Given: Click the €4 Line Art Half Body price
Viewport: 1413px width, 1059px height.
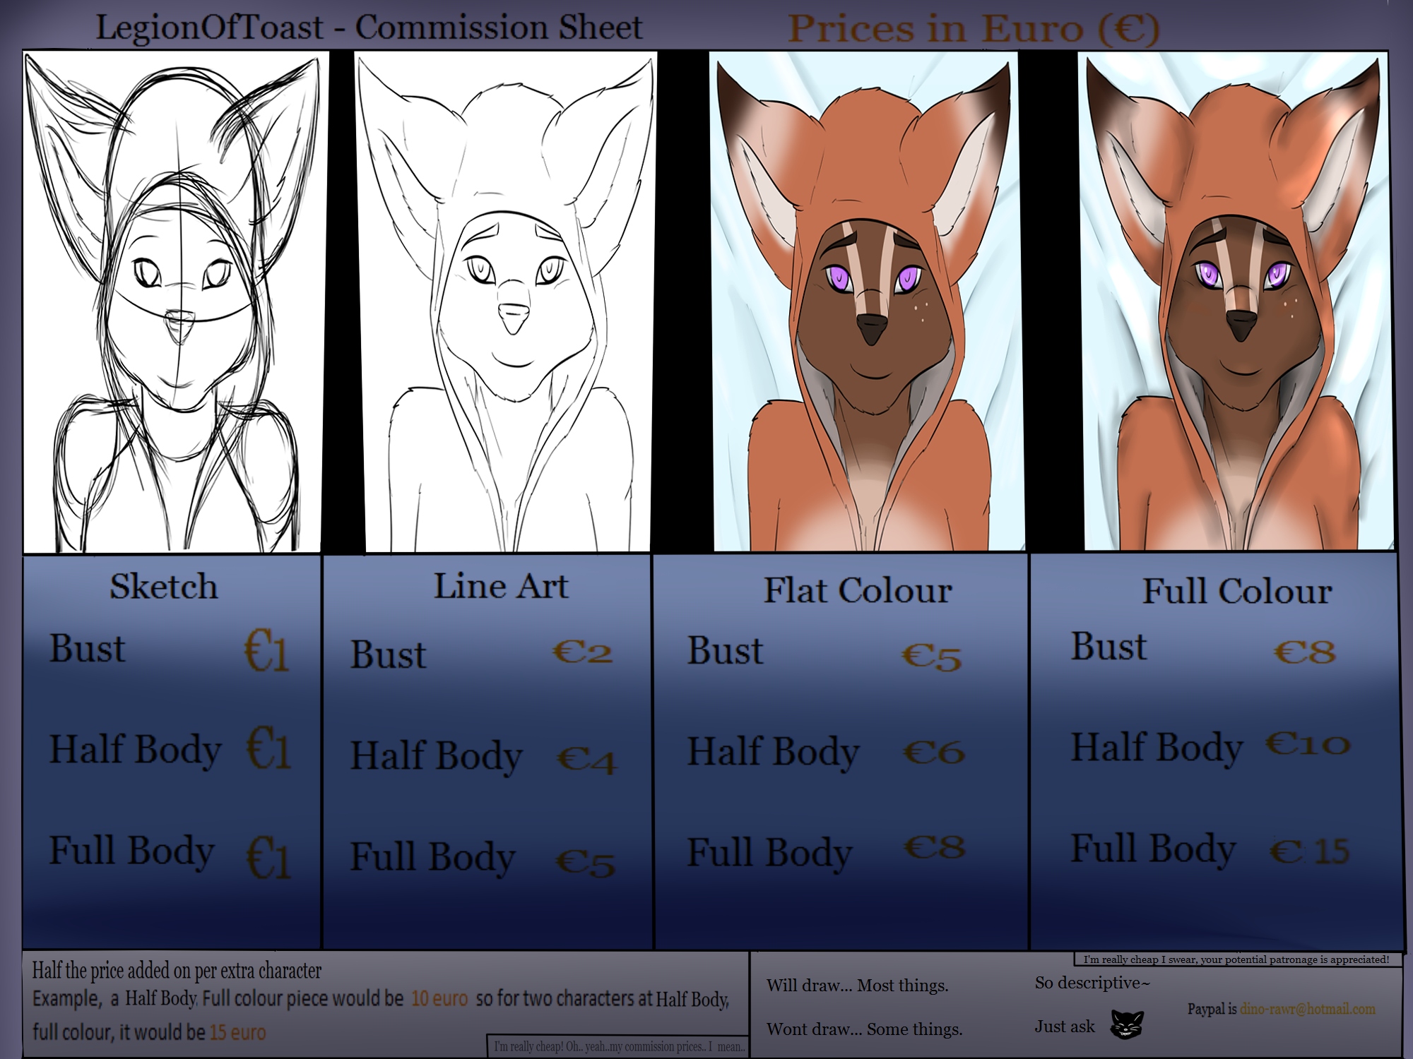Looking at the screenshot, I should tap(586, 760).
